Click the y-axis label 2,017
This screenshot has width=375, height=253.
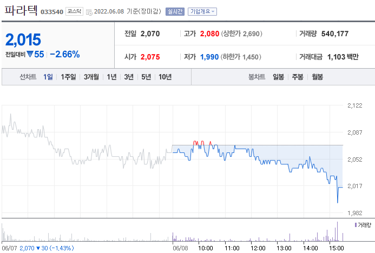tap(354, 186)
